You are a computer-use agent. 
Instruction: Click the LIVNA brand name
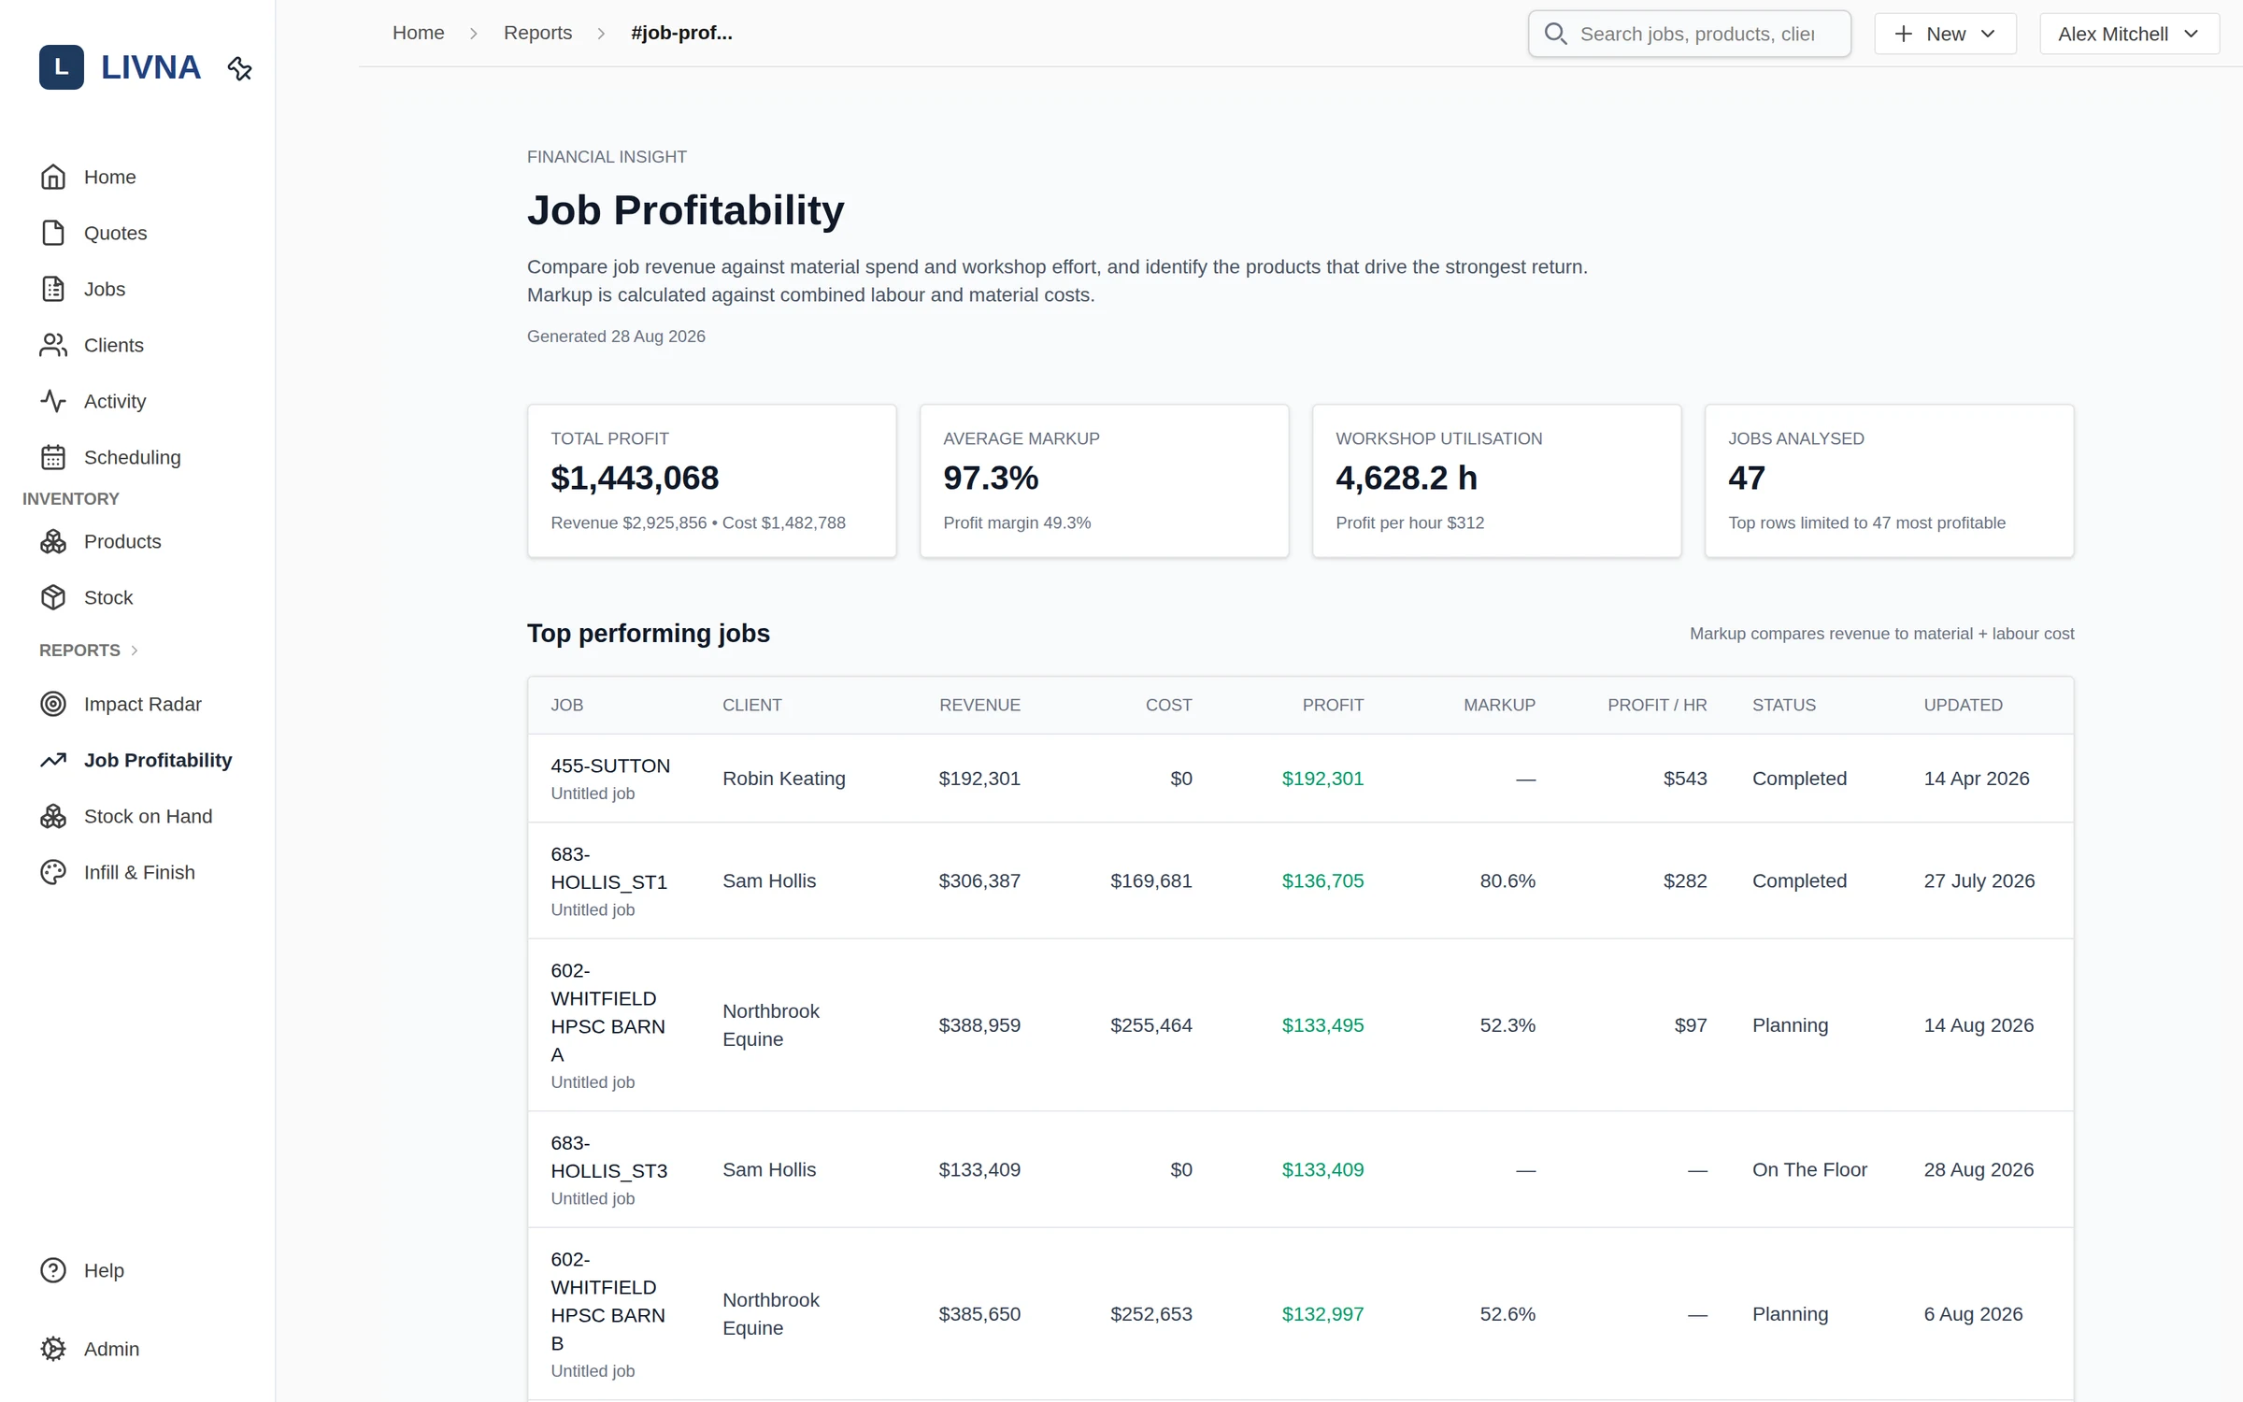coord(150,67)
